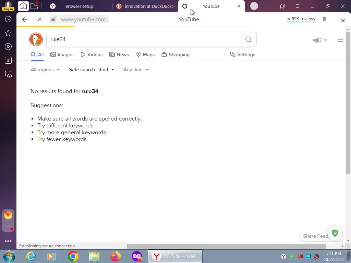Switch to News results
Screen dimensions: 351x263
(119, 54)
